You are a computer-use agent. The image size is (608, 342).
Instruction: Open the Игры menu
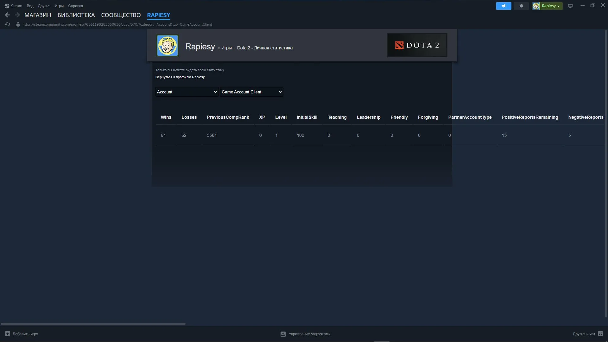[x=59, y=6]
